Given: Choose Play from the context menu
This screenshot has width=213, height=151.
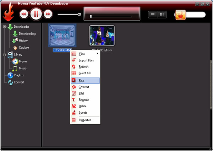Looking at the screenshot, I should 85,80.
